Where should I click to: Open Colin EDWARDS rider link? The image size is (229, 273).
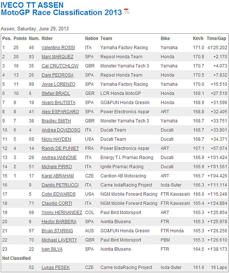pos(58,194)
